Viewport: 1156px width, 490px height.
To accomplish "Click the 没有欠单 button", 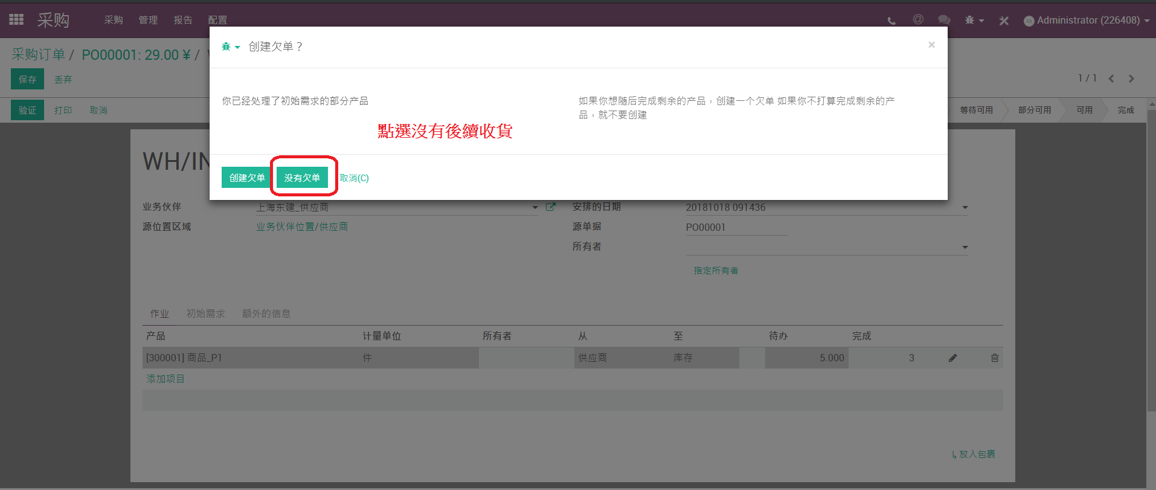I will 302,178.
